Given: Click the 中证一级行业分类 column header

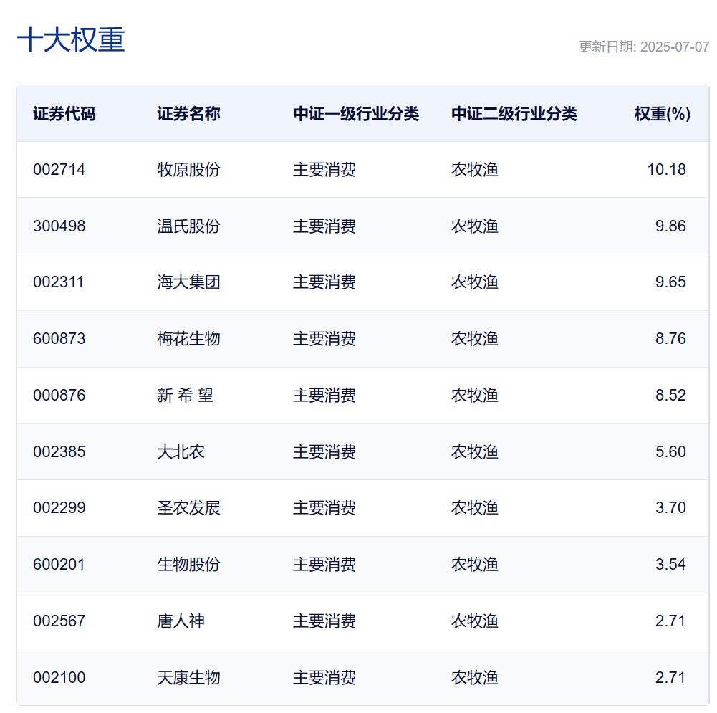Looking at the screenshot, I should click(x=356, y=114).
